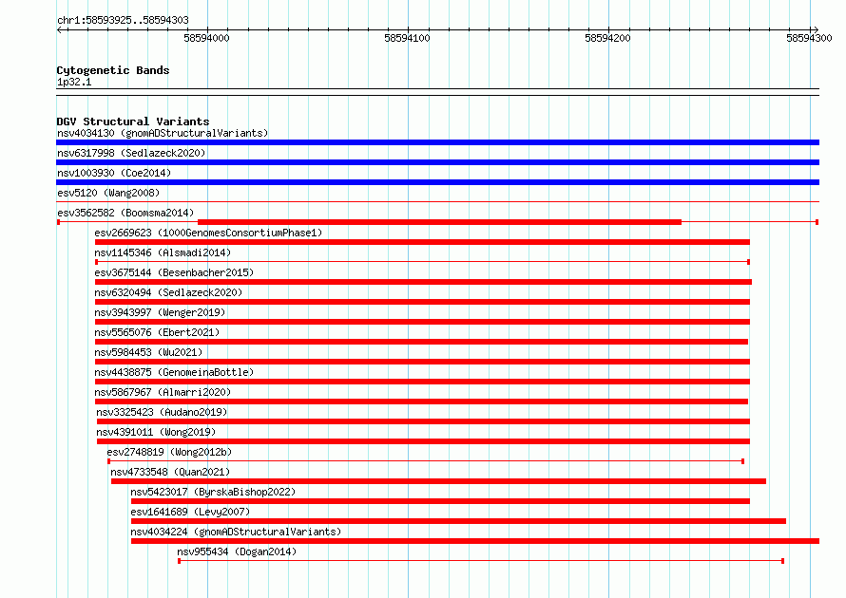Click the red bar under nsv4733548
The width and height of the screenshot is (846, 598).
click(x=438, y=481)
